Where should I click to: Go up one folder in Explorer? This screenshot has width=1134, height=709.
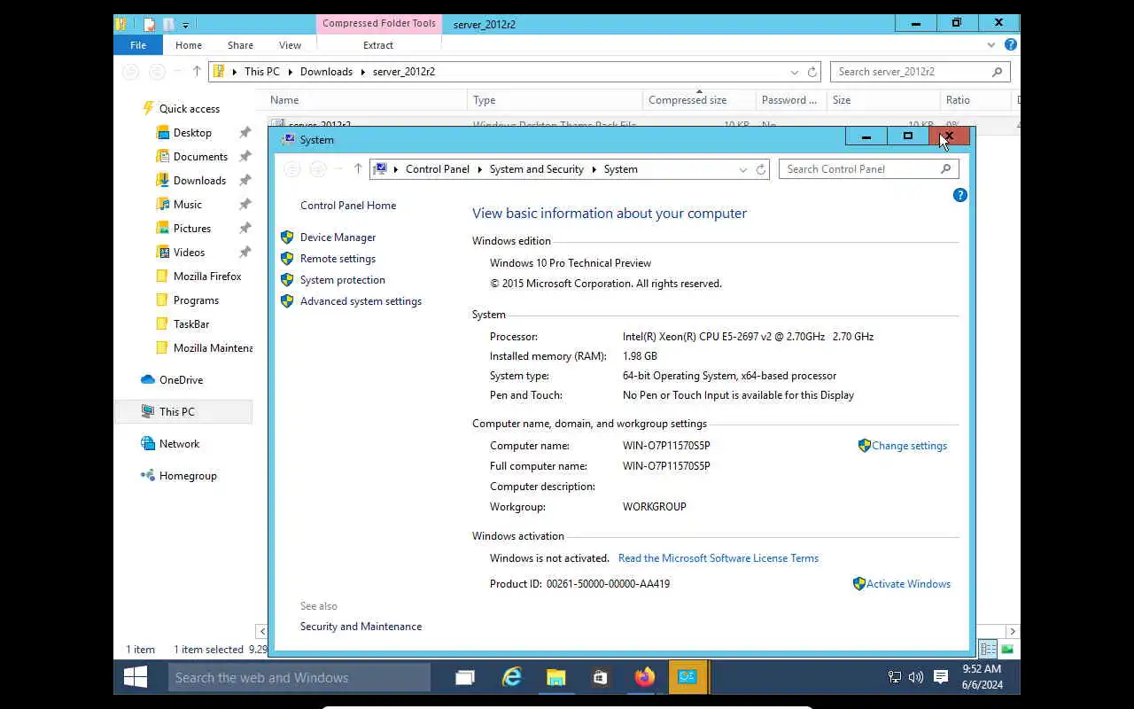[197, 71]
